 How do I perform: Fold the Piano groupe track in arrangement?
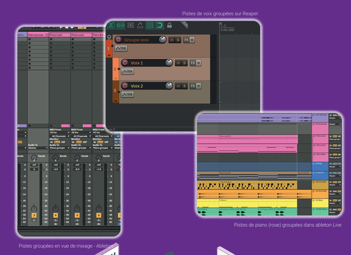[x=314, y=124]
